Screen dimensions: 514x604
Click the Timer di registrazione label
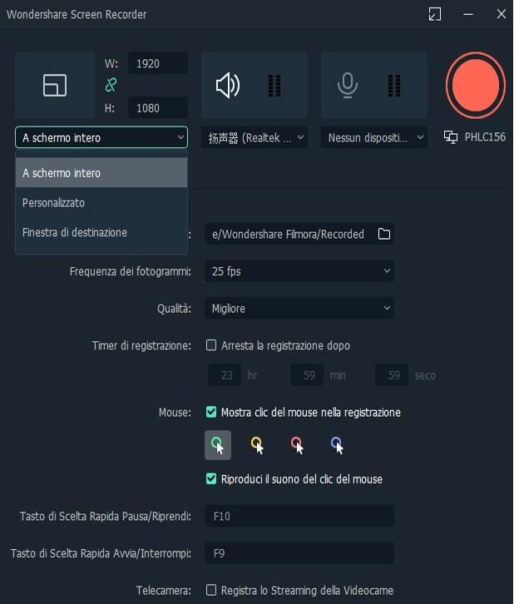141,345
